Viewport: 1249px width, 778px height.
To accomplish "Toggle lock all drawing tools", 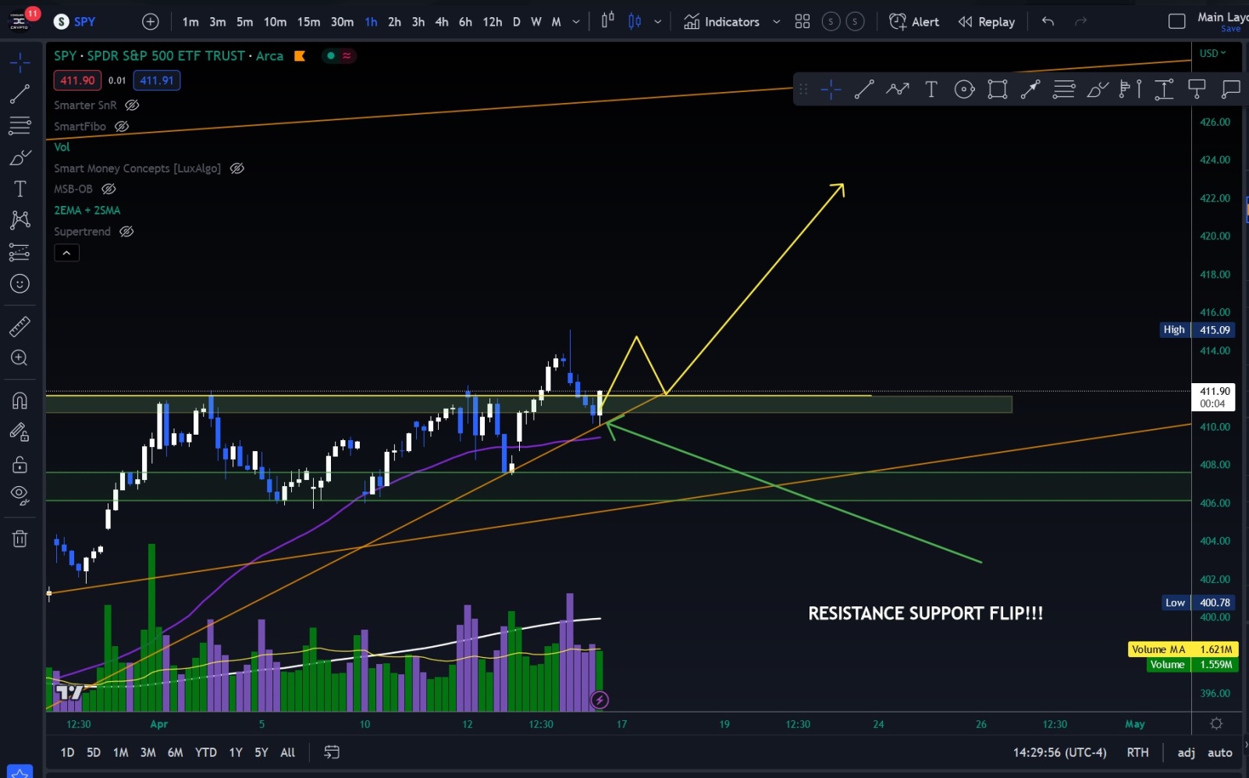I will pyautogui.click(x=20, y=465).
